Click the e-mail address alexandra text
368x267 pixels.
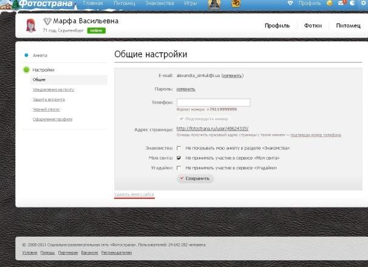[x=198, y=75]
